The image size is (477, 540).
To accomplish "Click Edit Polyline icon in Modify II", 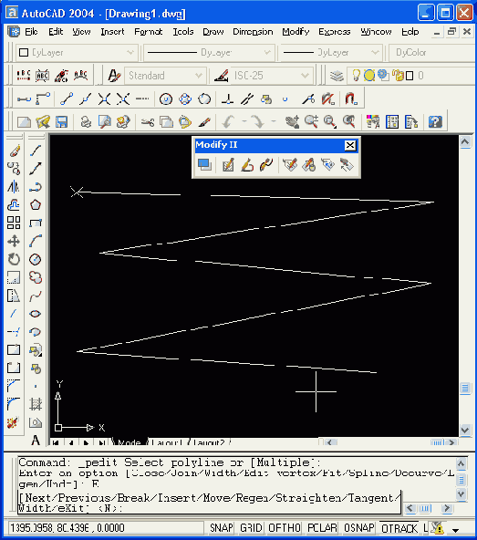I will 247,165.
